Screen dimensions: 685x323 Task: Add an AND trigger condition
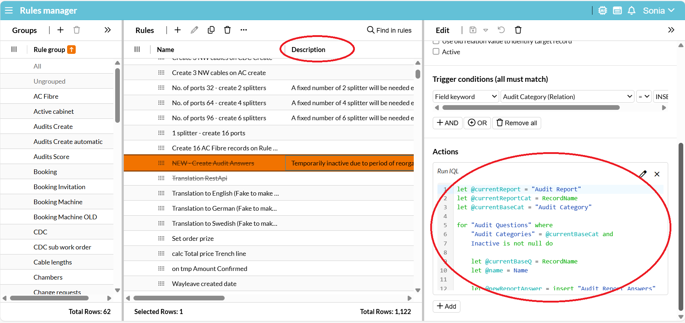pos(447,123)
